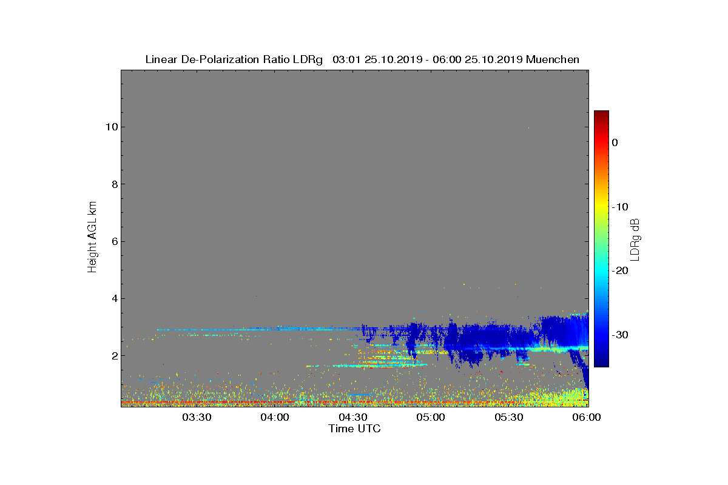Click the 05:00 time tick label

pyautogui.click(x=432, y=417)
